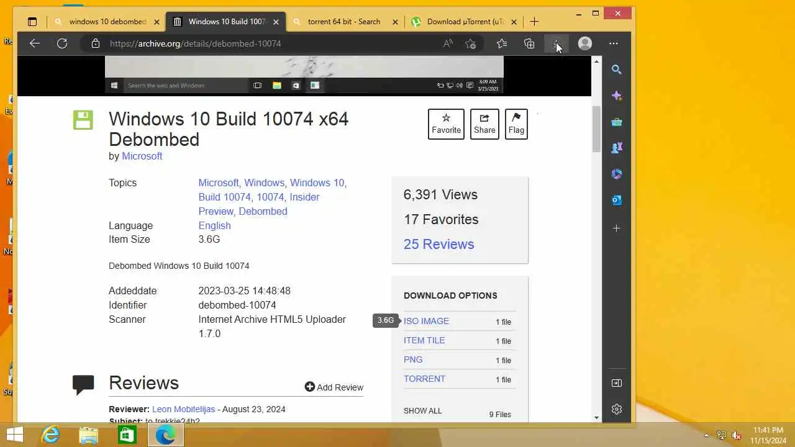The height and width of the screenshot is (447, 795).
Task: Close the 'Download µTorrent' tab
Action: (514, 22)
